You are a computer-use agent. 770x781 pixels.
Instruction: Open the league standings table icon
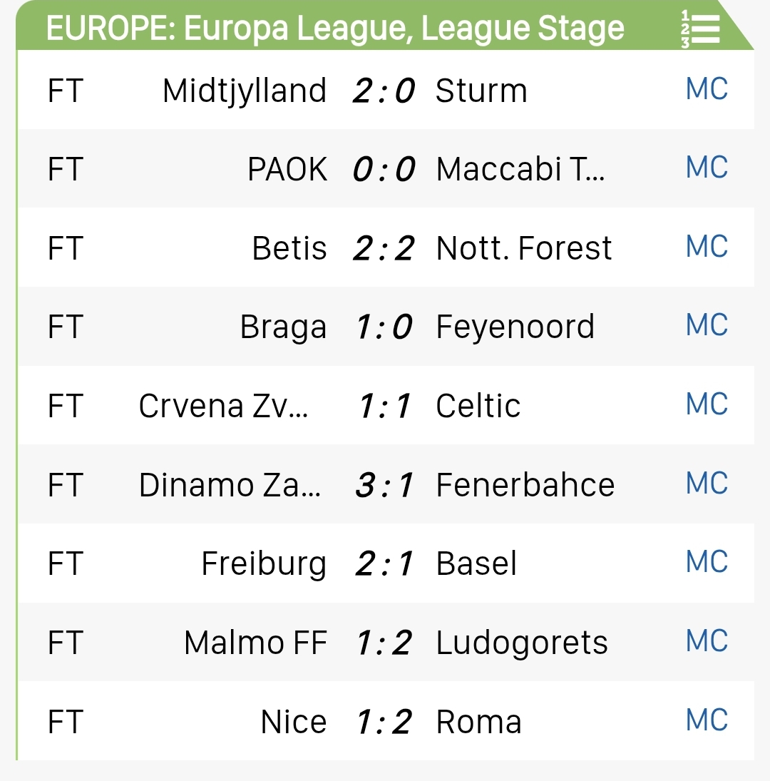click(700, 29)
